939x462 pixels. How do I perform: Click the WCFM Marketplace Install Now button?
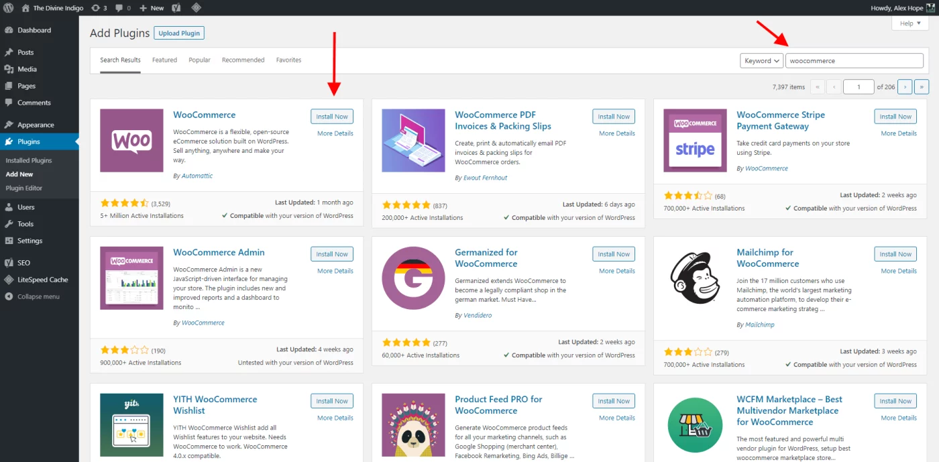point(895,401)
